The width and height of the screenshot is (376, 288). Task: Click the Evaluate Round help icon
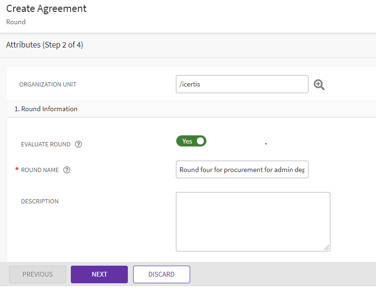pyautogui.click(x=78, y=144)
